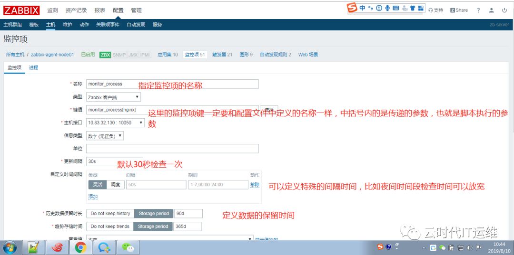Image resolution: width=514 pixels, height=255 pixels.
Task: Open 监控项 51 link
Action: pos(195,55)
